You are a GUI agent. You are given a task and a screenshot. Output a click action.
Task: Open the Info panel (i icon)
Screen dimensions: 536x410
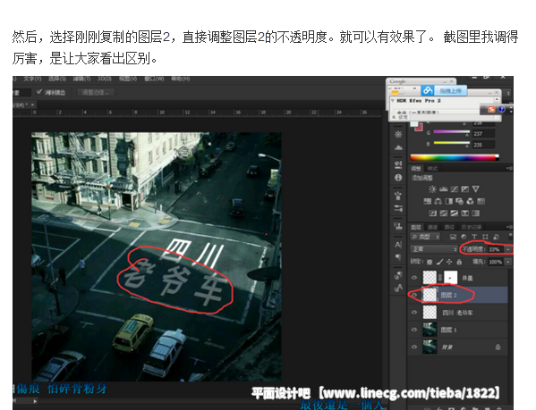pyautogui.click(x=398, y=178)
